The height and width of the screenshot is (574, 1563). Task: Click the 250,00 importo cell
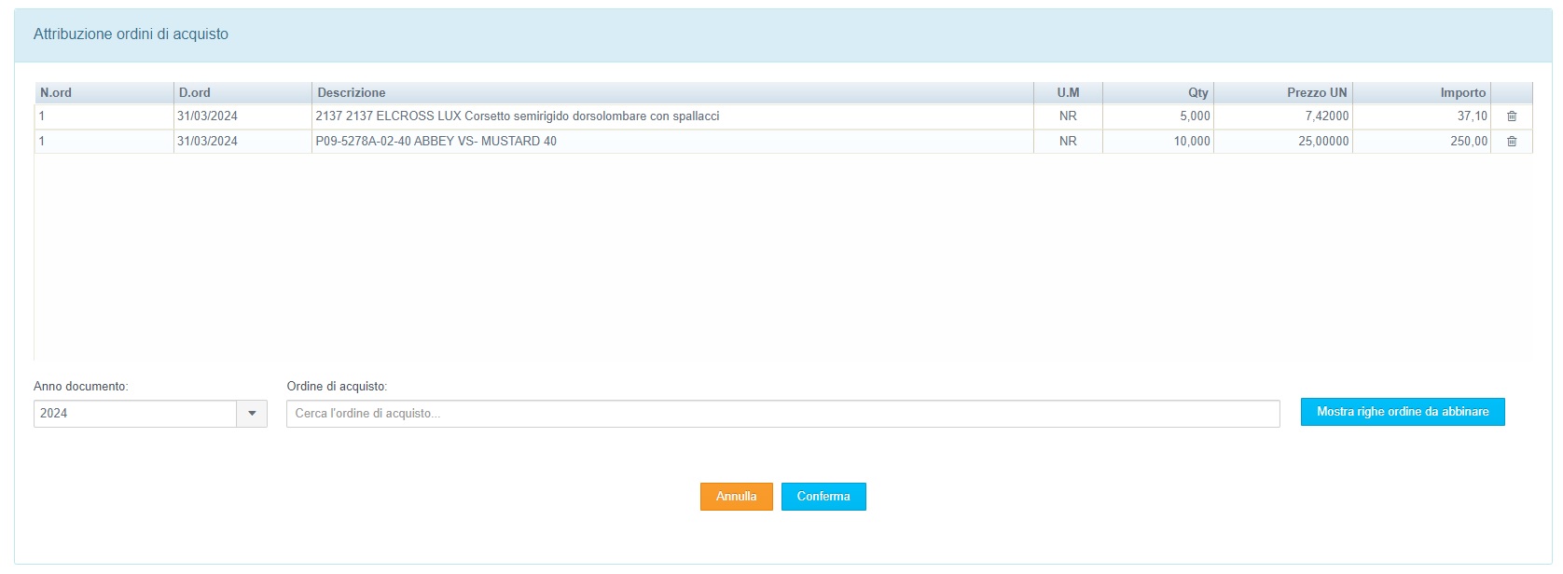pyautogui.click(x=1468, y=142)
